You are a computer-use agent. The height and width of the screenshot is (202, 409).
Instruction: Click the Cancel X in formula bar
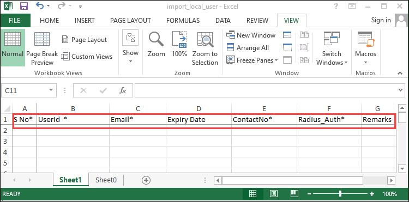point(83,90)
